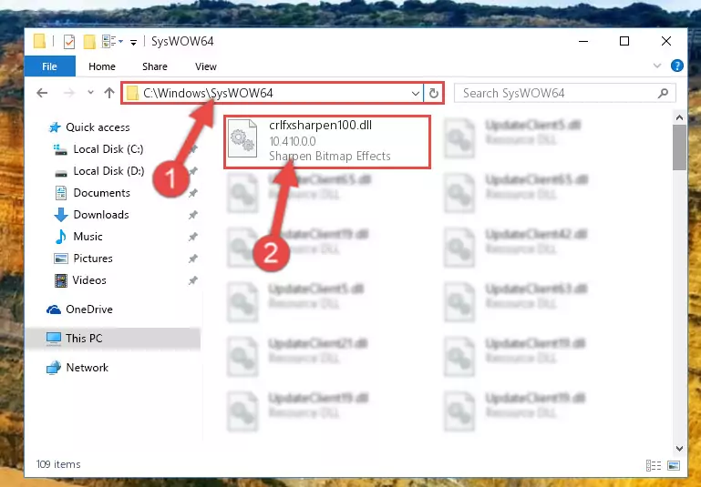701x487 pixels.
Task: Switch to the Home ribbon tab
Action: 102,66
